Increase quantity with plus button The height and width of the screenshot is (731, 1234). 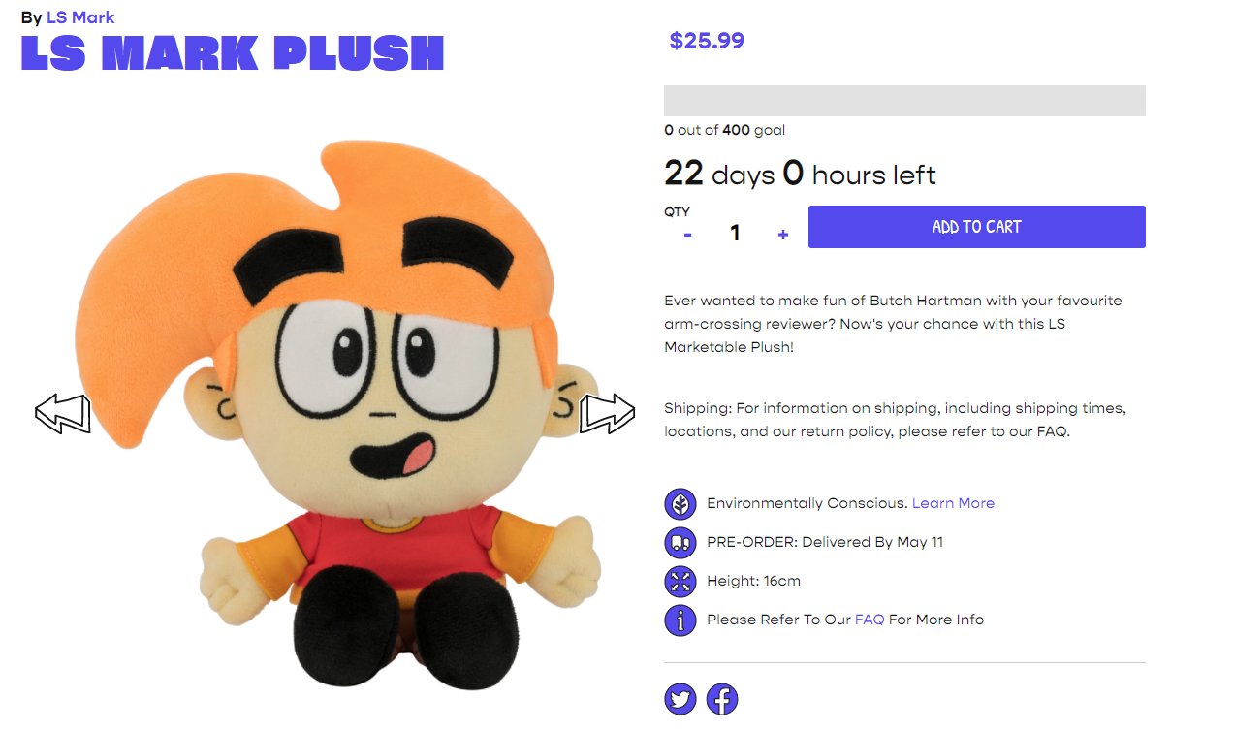783,234
